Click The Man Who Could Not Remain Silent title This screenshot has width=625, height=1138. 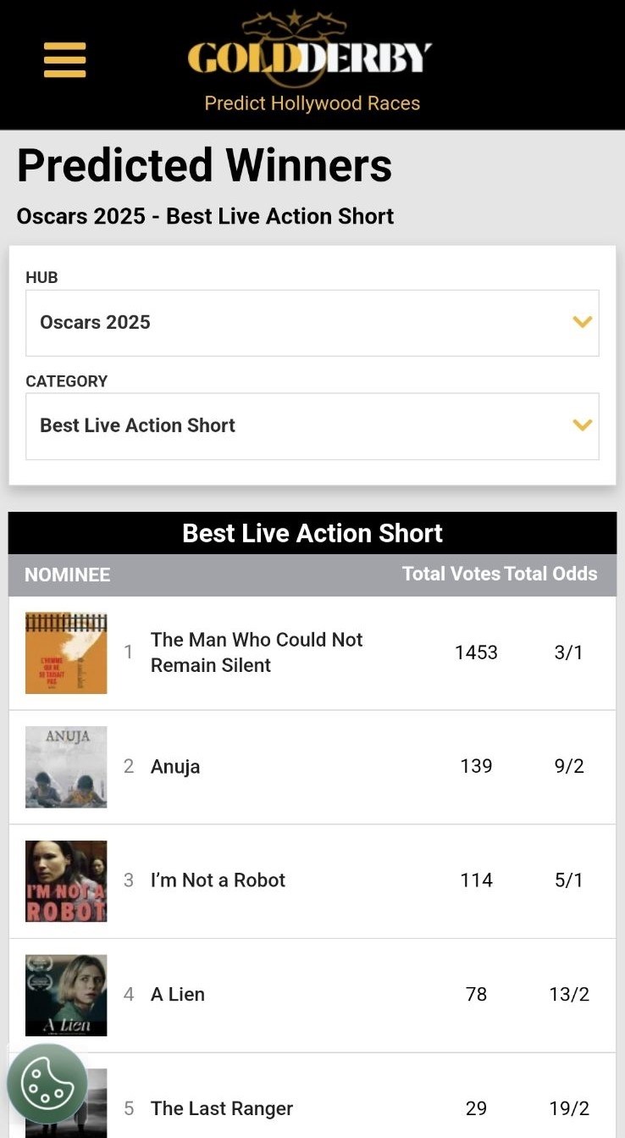click(x=256, y=652)
